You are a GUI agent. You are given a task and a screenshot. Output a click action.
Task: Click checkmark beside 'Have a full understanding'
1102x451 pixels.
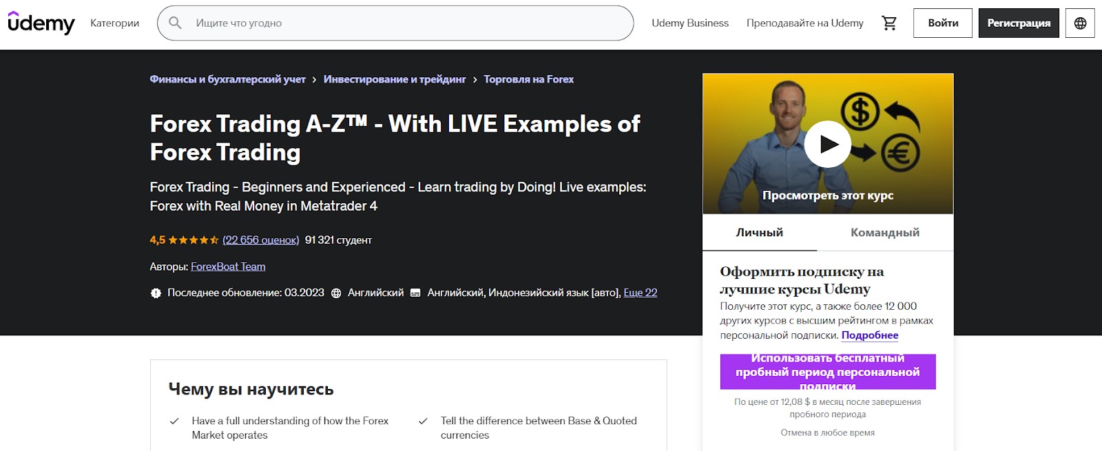pos(174,421)
